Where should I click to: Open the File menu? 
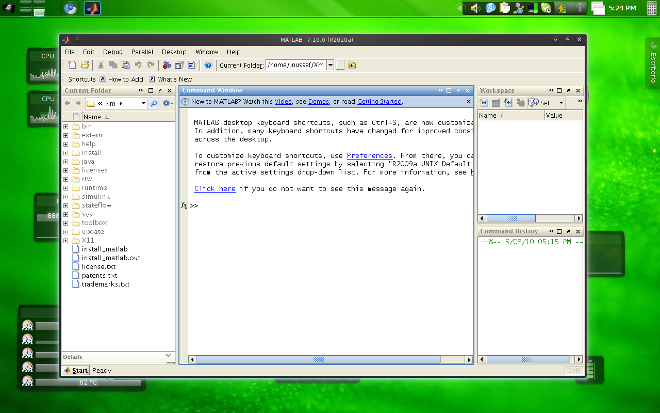[70, 52]
